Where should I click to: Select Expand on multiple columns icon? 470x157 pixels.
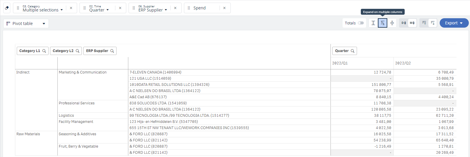coord(383,23)
